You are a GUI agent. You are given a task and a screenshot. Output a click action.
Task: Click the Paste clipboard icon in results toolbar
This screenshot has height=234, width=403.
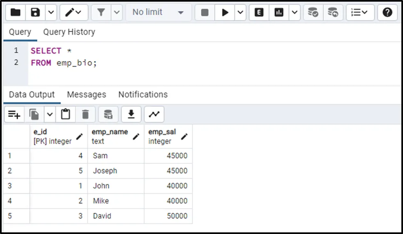pos(66,114)
